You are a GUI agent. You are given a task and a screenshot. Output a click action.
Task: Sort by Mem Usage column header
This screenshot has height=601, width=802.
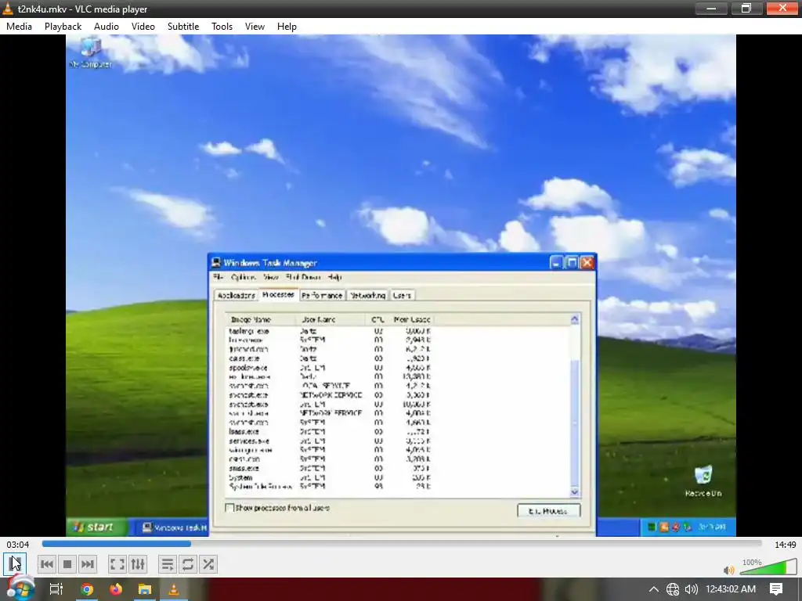pyautogui.click(x=412, y=319)
